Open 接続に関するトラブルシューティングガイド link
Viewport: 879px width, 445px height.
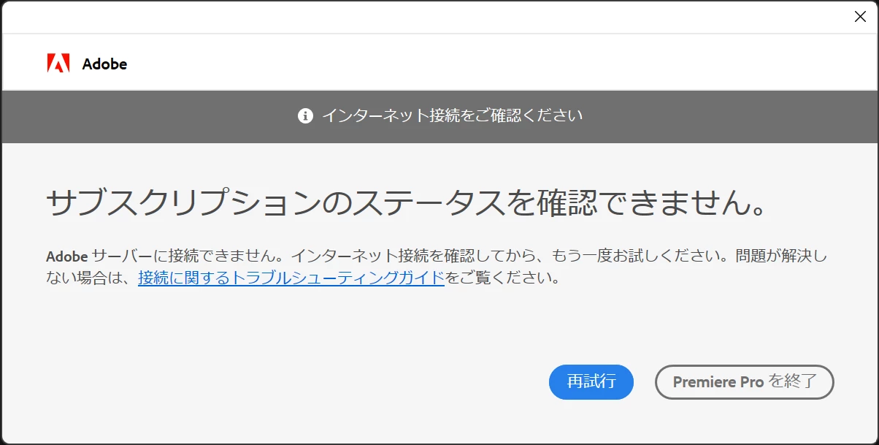pyautogui.click(x=291, y=278)
